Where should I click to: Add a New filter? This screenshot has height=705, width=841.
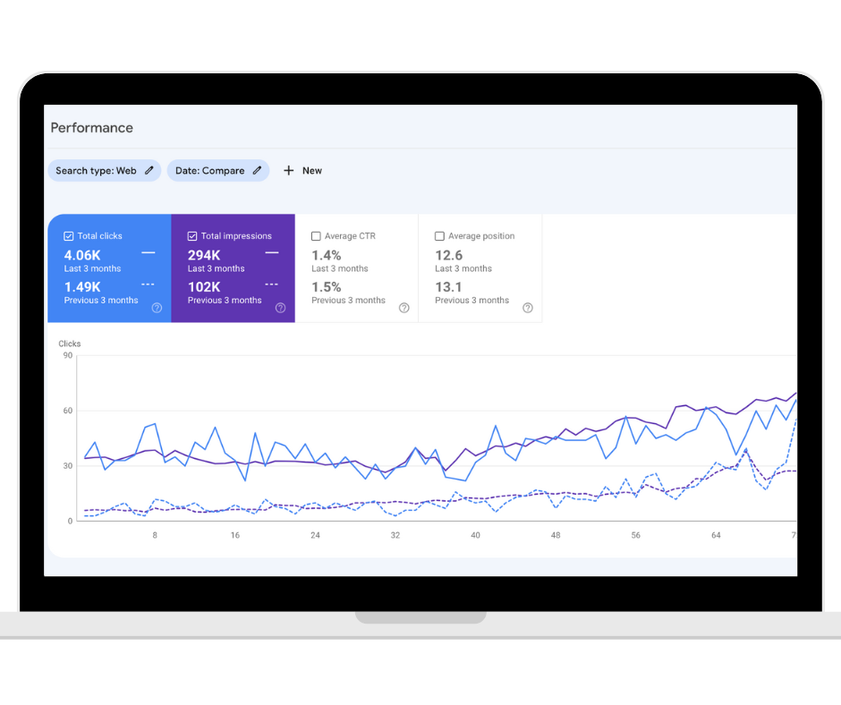302,171
